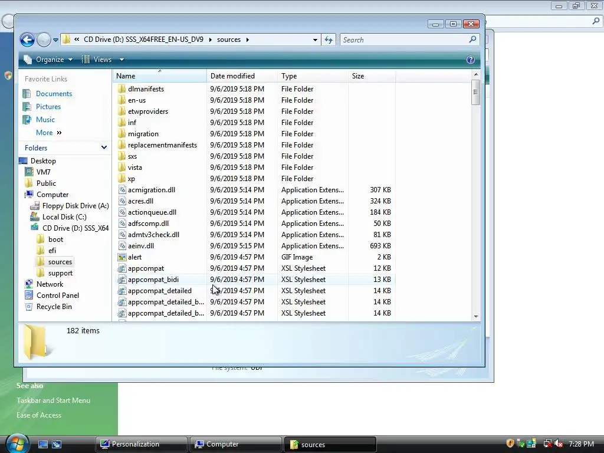This screenshot has width=604, height=453.
Task: Select adfscomp.dll file icon
Action: coord(122,224)
